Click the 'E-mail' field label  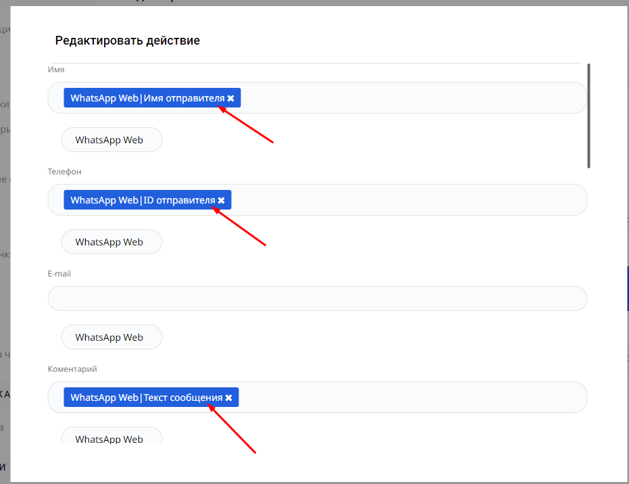[x=59, y=274]
